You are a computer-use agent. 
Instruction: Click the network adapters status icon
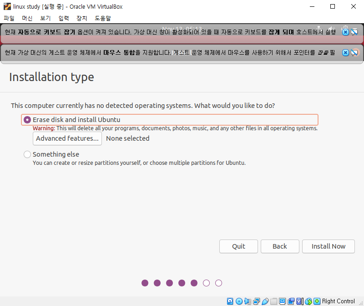pyautogui.click(x=256, y=301)
